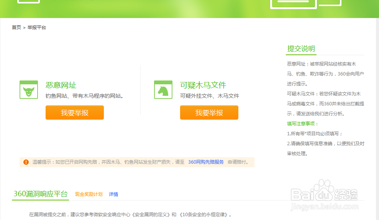379x220 pixels.
Task: Click the suspicious trojan horse file icon
Action: coord(163,90)
